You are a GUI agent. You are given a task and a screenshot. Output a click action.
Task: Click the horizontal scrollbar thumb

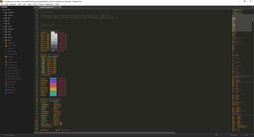tap(104, 133)
